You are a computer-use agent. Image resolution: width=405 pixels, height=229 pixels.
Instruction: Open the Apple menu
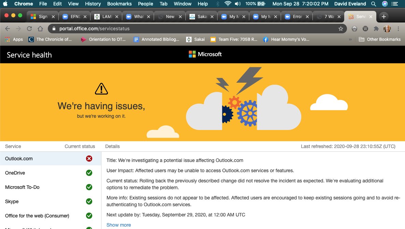tap(5, 4)
